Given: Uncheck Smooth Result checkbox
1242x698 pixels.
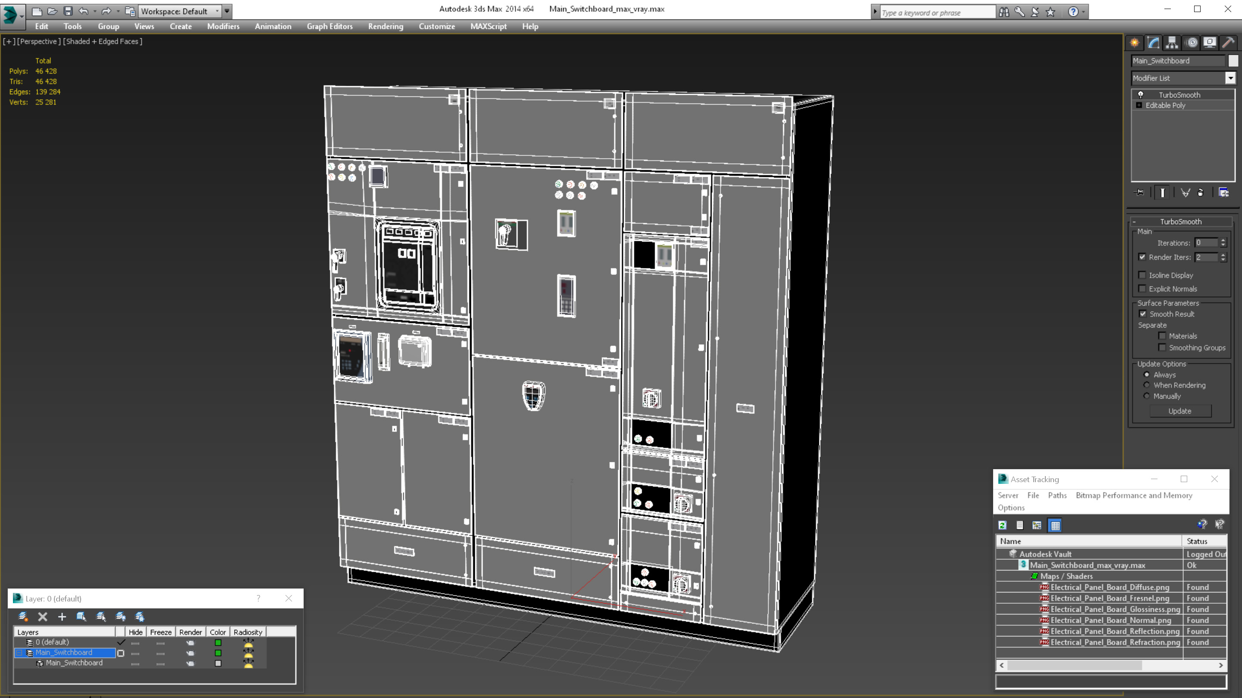Looking at the screenshot, I should pos(1142,314).
